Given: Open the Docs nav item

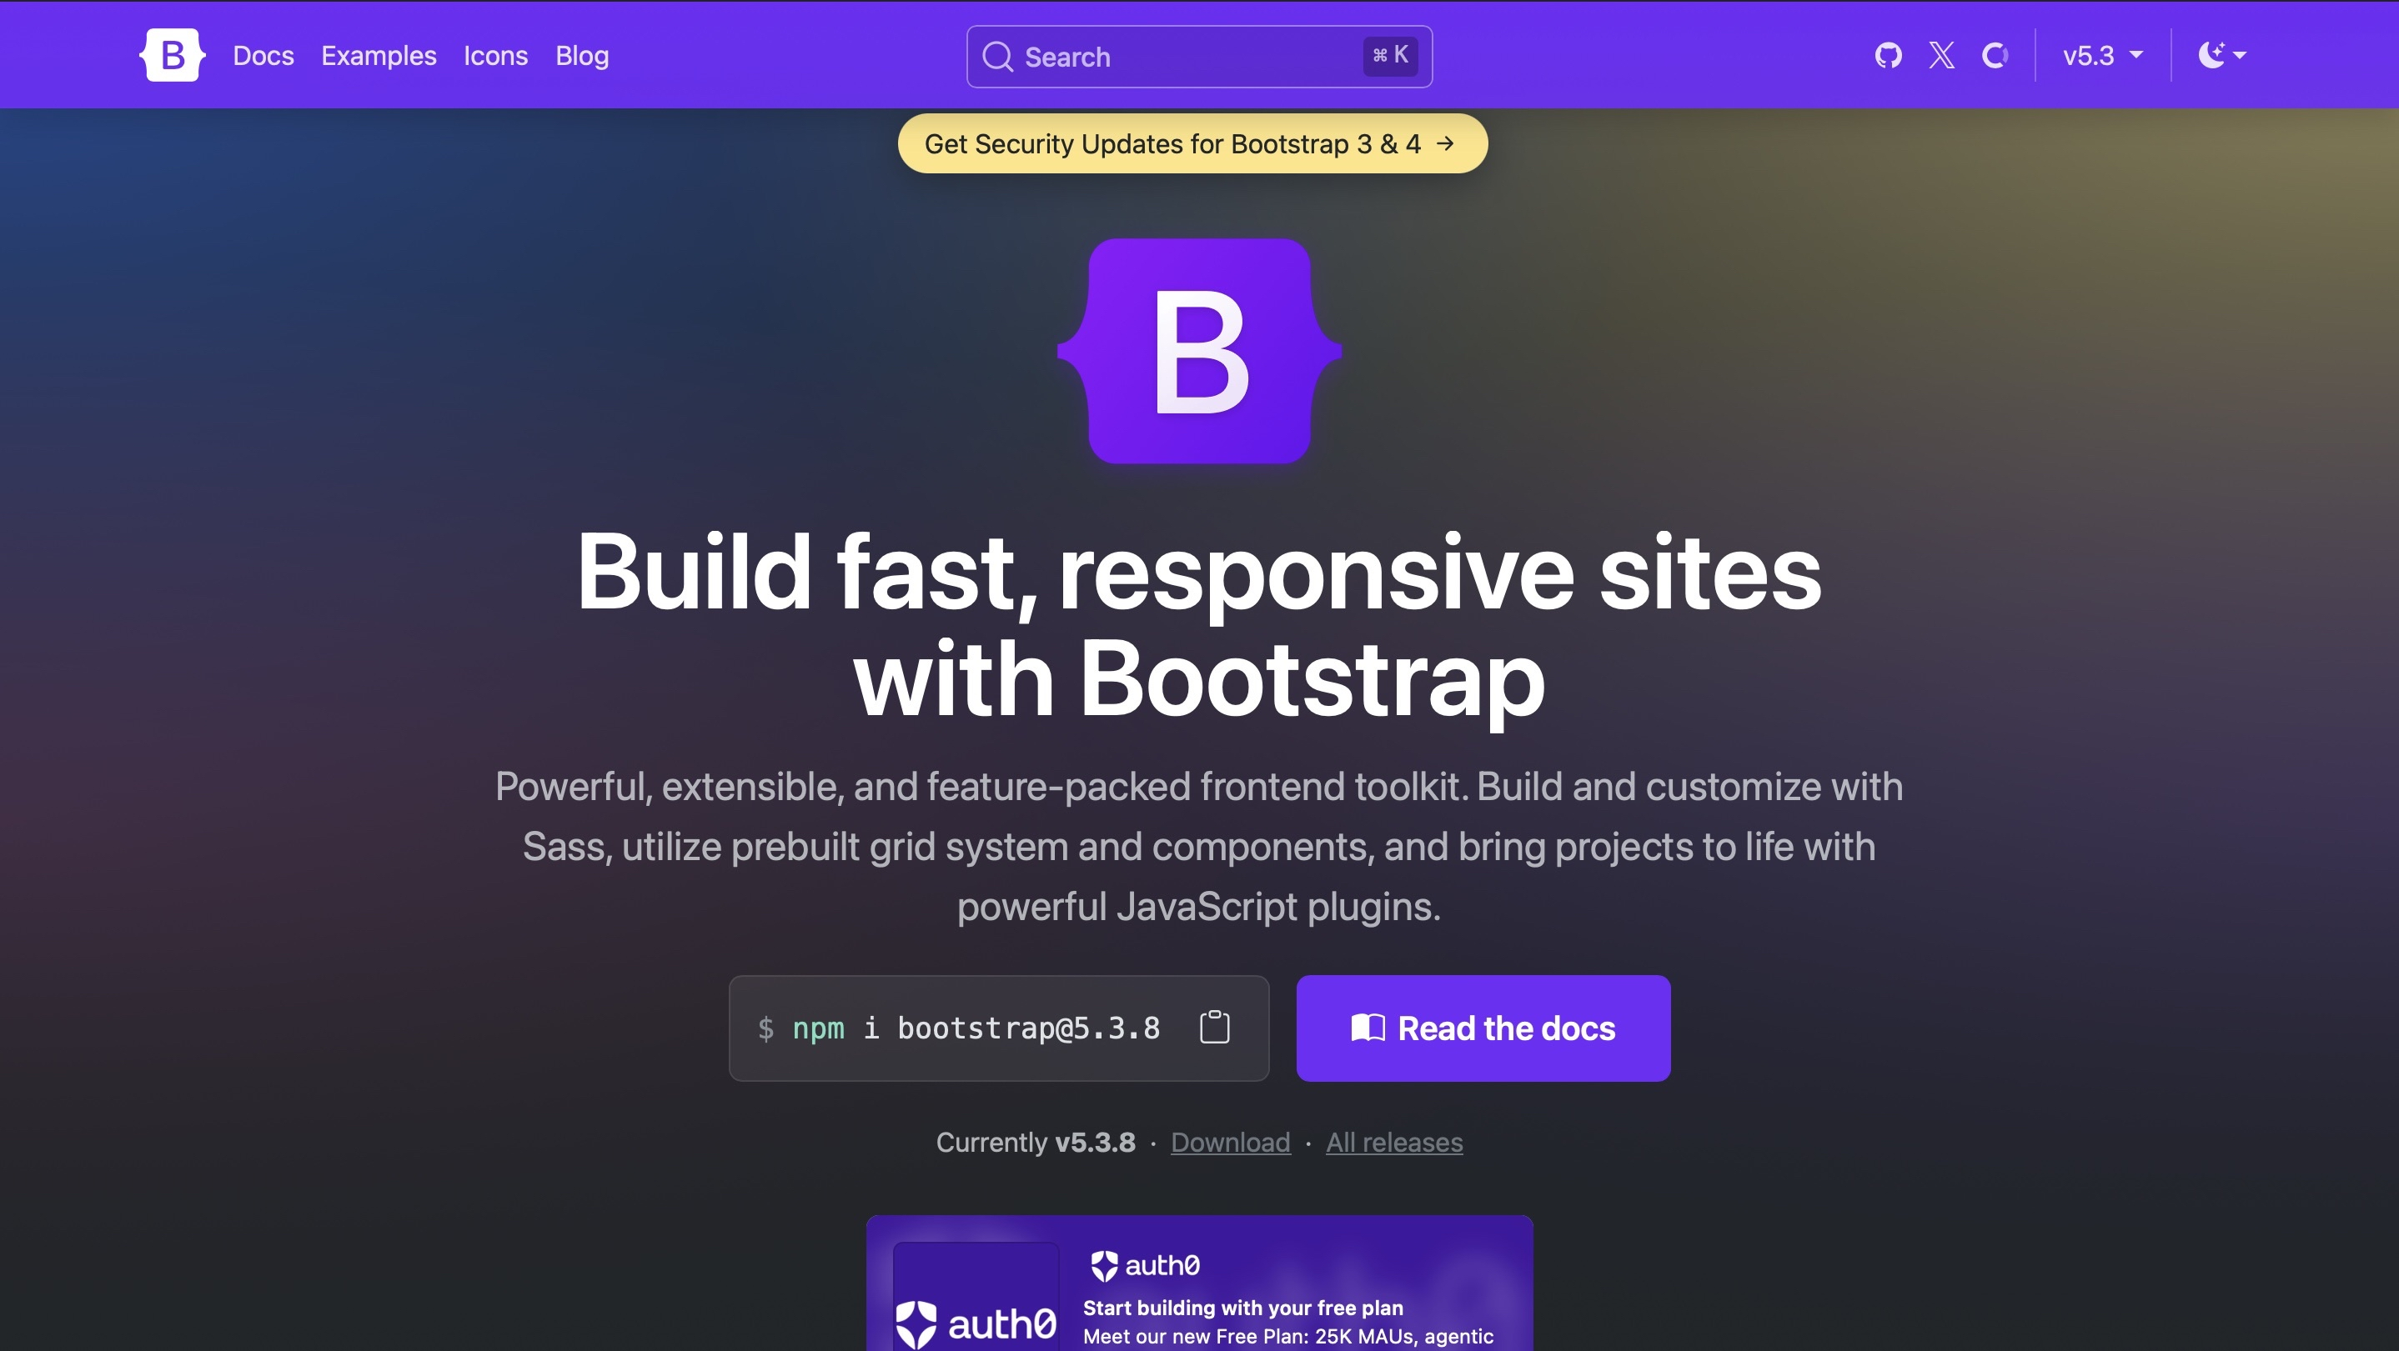Looking at the screenshot, I should pyautogui.click(x=263, y=56).
